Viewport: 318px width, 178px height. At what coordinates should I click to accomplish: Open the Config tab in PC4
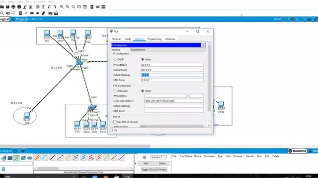[128, 39]
